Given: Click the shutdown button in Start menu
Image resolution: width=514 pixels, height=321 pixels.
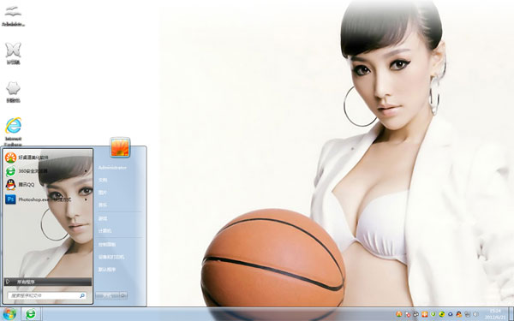Looking at the screenshot, I should 108,295.
